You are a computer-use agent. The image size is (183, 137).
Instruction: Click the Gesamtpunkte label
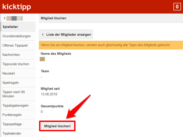tap(52, 106)
